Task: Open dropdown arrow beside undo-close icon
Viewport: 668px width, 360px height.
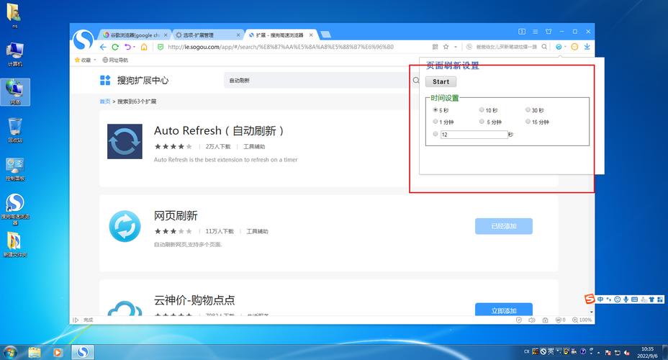Action: [134, 47]
